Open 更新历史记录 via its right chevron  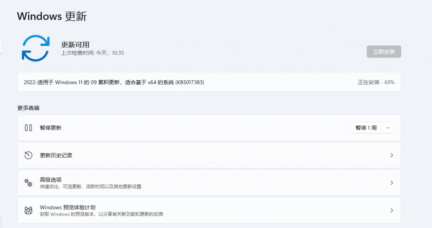391,155
